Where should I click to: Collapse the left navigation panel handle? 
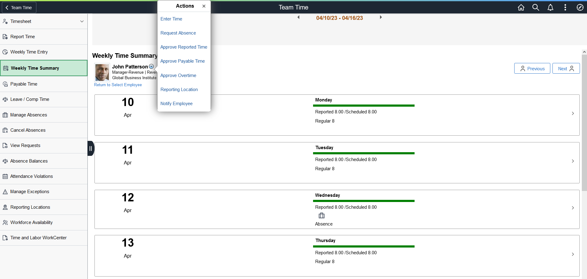pyautogui.click(x=91, y=149)
